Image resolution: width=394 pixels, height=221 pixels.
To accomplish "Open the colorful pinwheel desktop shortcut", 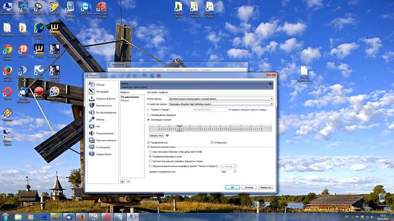I will click(x=54, y=95).
